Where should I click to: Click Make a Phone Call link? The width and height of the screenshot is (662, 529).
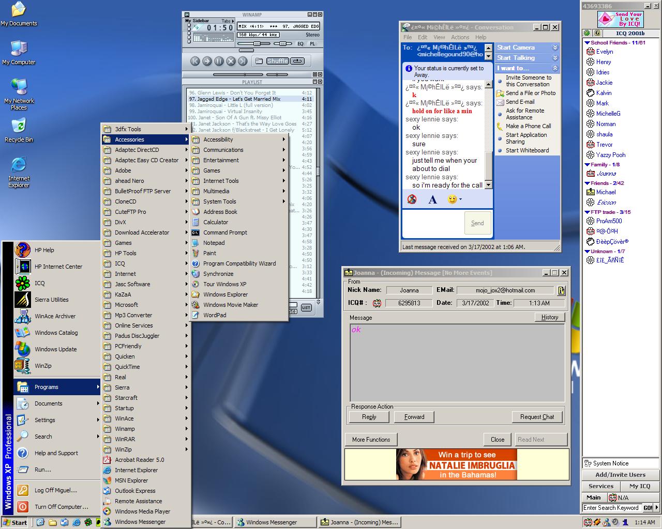click(528, 126)
